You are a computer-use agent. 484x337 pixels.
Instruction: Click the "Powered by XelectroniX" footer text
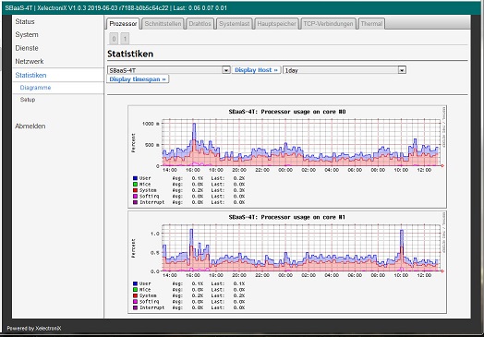click(x=34, y=329)
